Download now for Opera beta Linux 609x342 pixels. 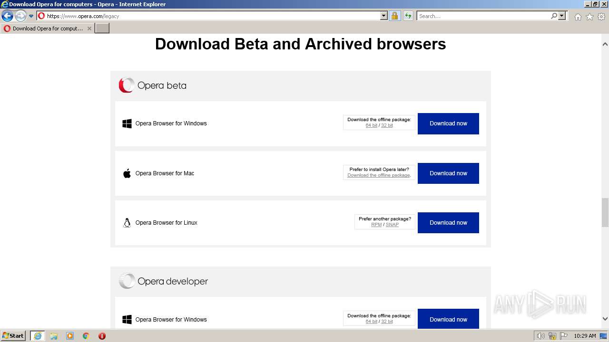(448, 223)
